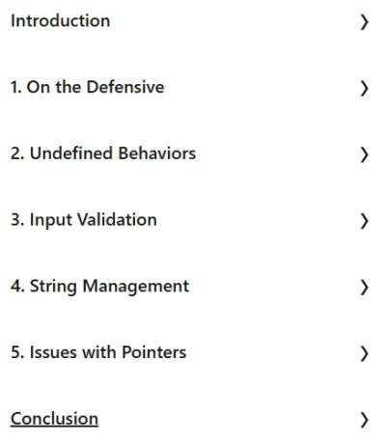Screen dimensions: 386x443
Task: Click the word Defensive in chapter one
Action: [x=125, y=87]
